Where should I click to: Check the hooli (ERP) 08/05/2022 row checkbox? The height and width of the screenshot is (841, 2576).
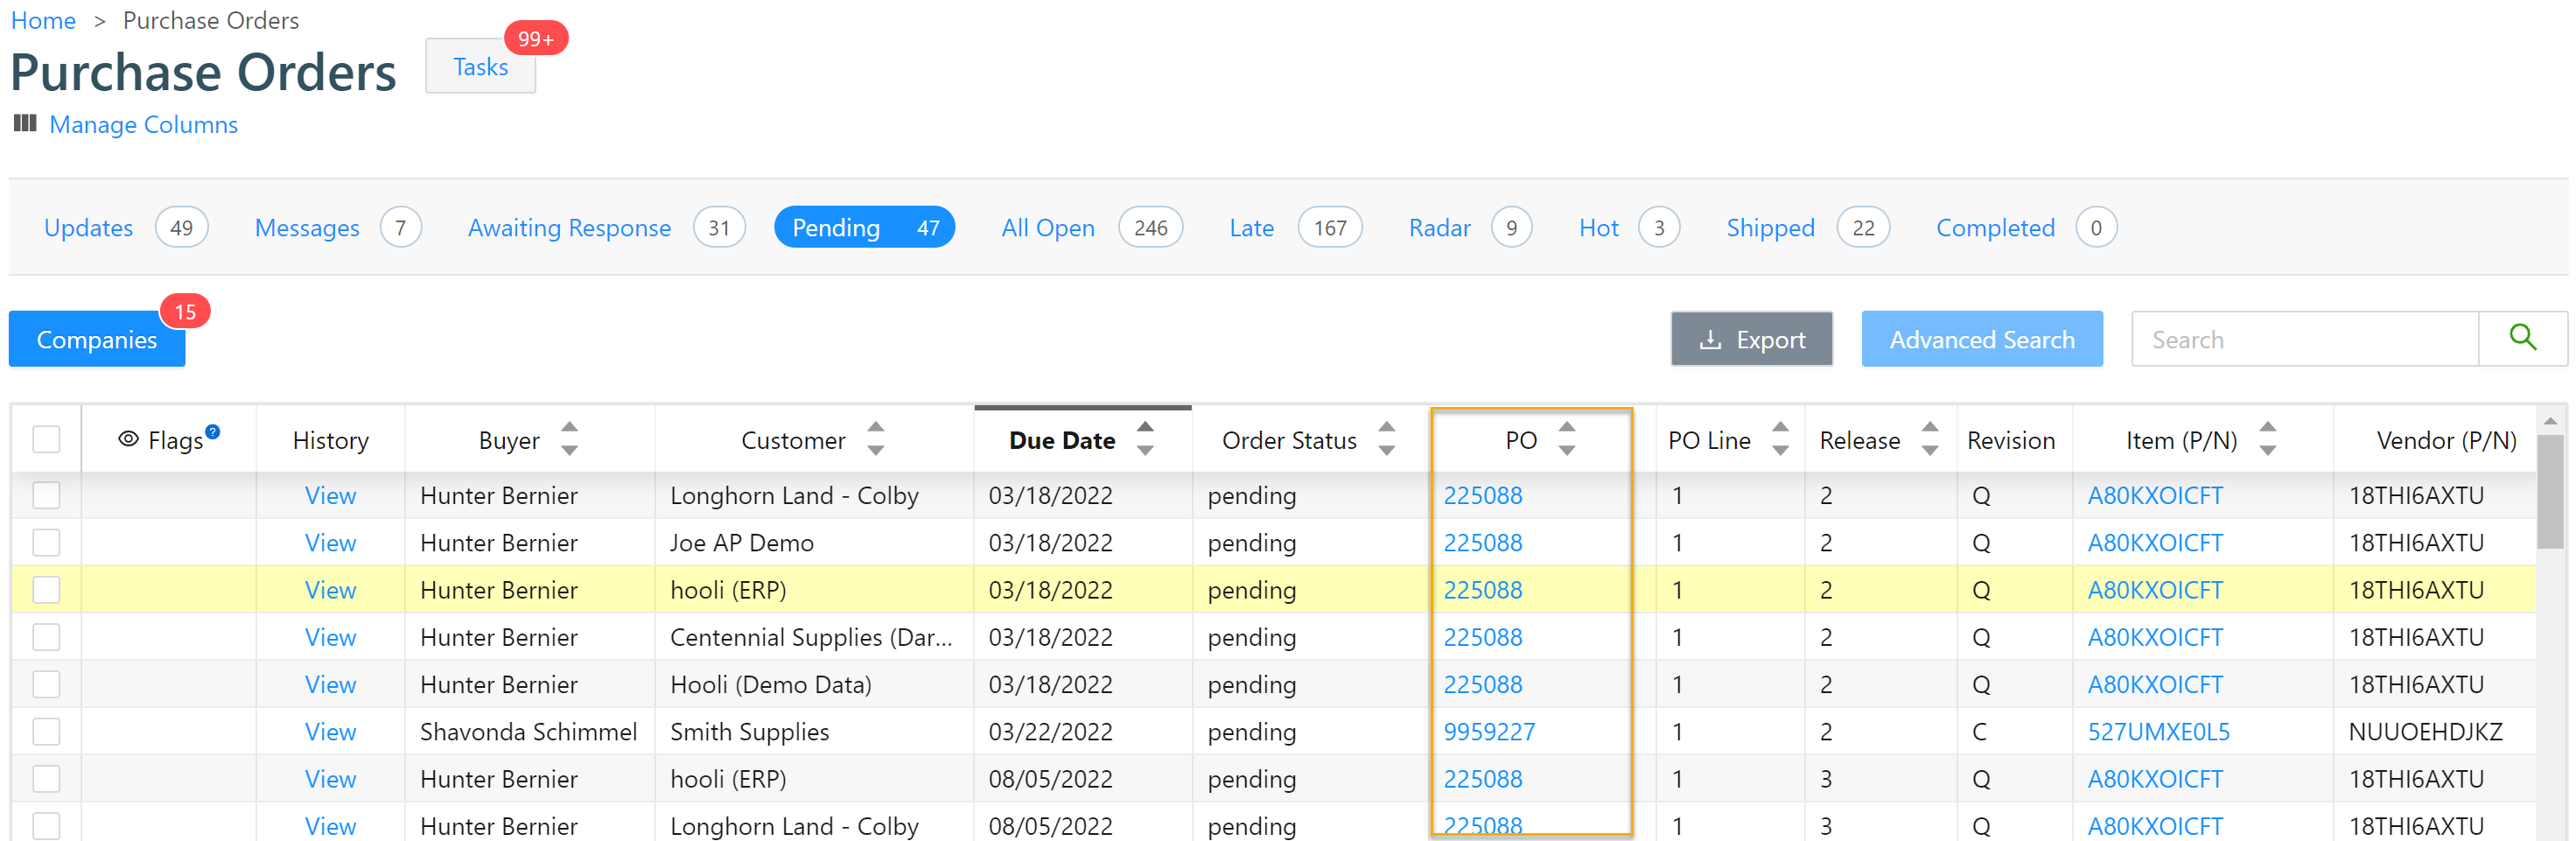(46, 778)
